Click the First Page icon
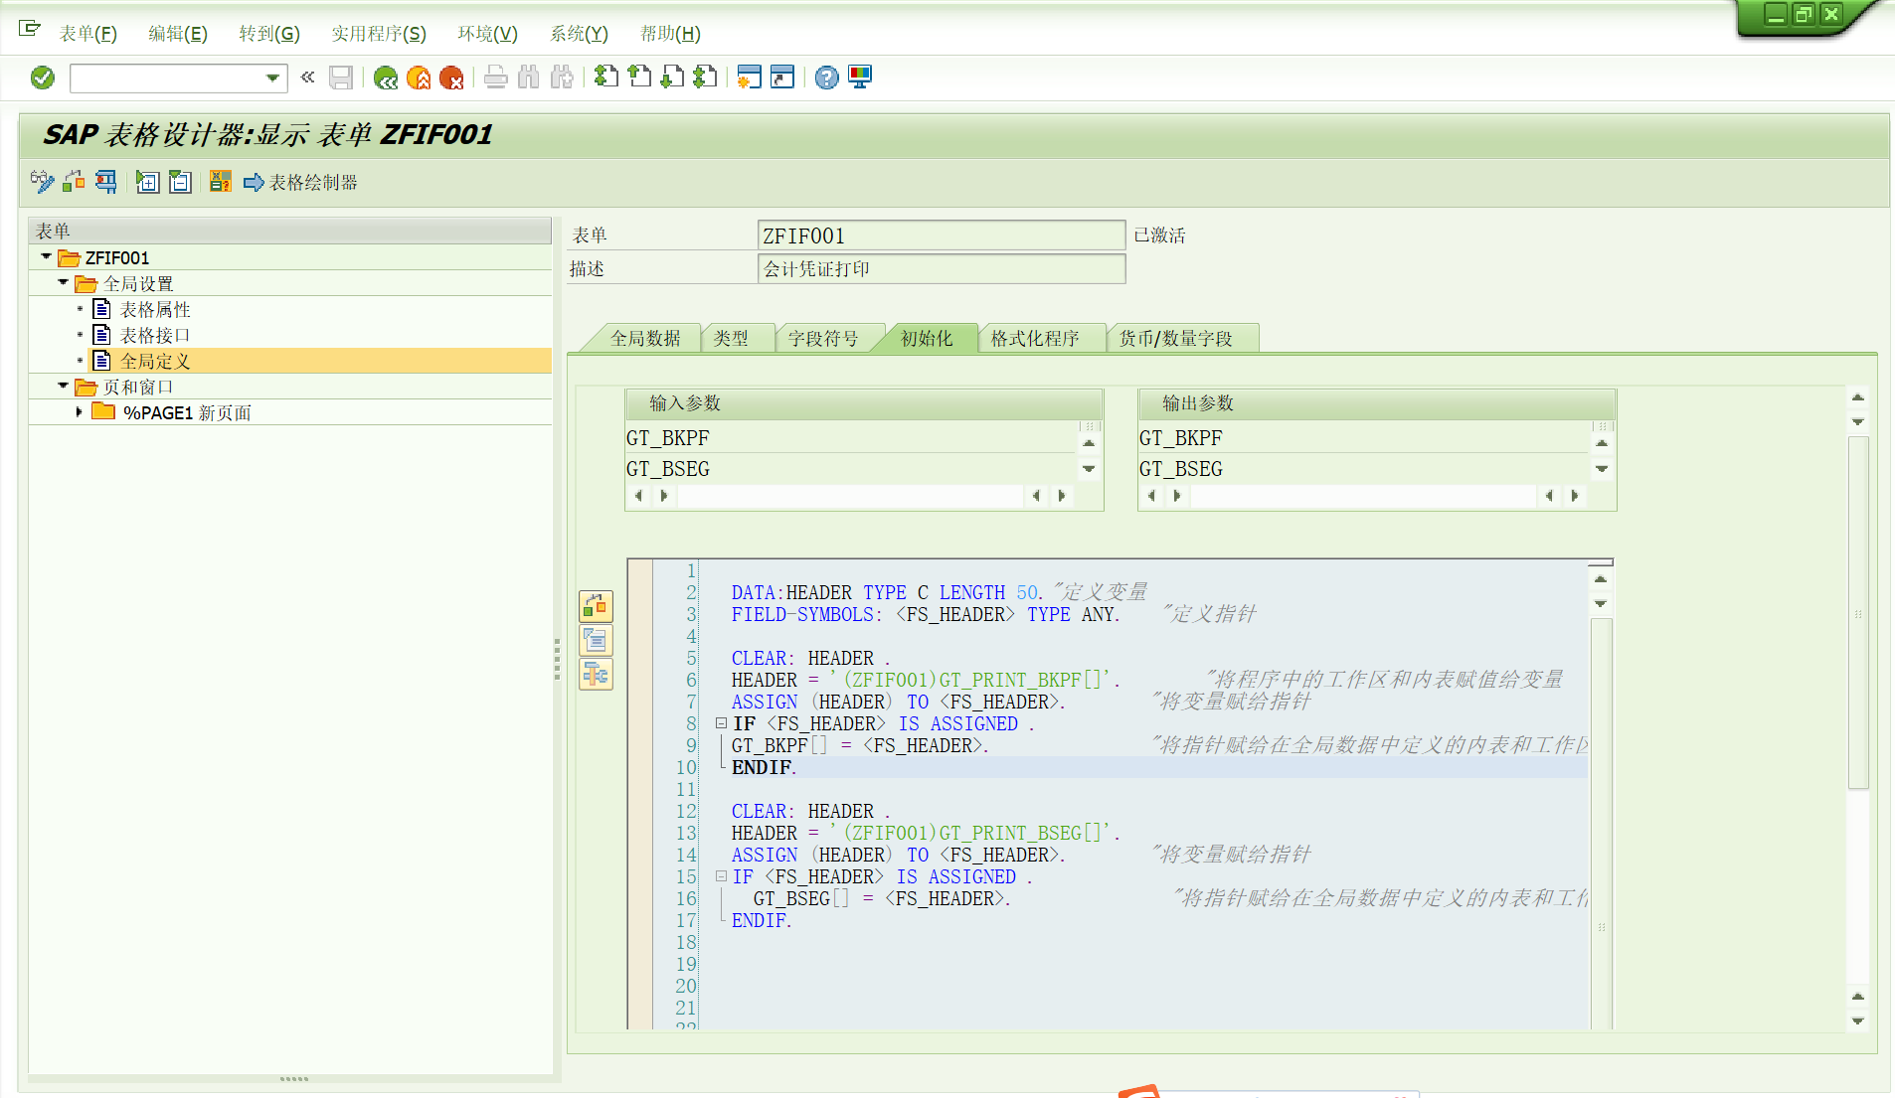This screenshot has height=1098, width=1895. pyautogui.click(x=606, y=77)
